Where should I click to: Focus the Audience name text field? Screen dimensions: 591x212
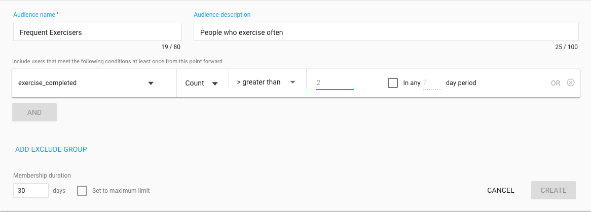click(97, 32)
